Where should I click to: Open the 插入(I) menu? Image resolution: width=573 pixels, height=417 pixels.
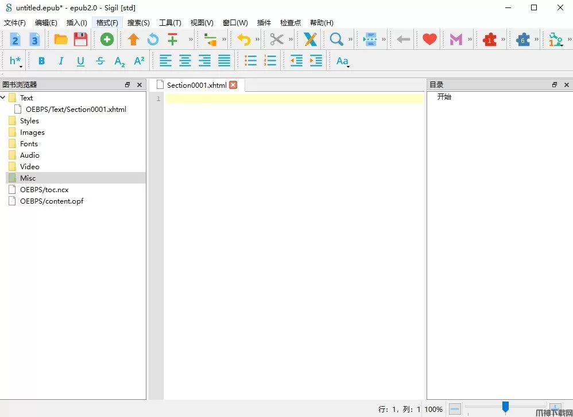[76, 23]
